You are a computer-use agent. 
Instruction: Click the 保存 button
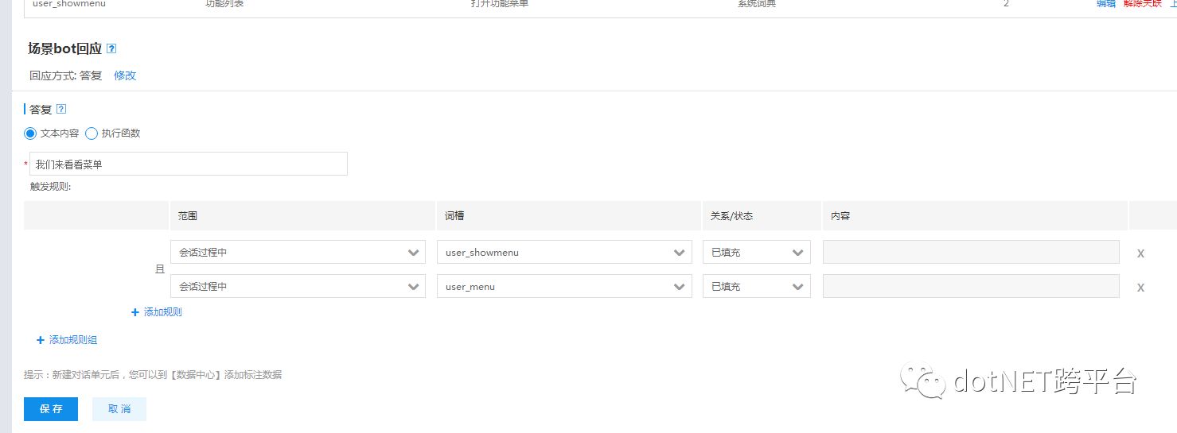click(51, 408)
